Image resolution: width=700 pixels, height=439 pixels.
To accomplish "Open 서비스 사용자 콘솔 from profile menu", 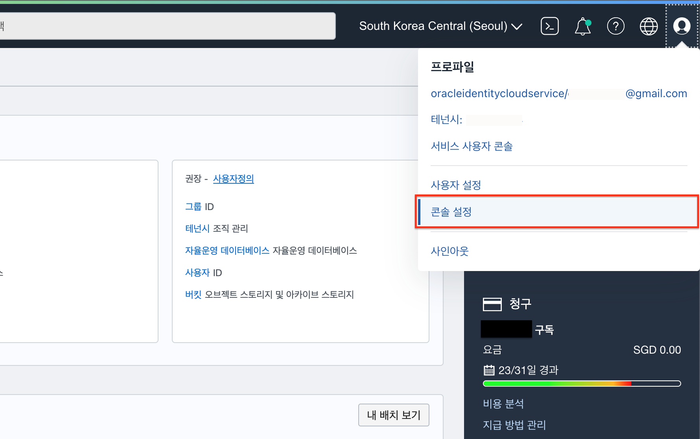I will (x=472, y=146).
